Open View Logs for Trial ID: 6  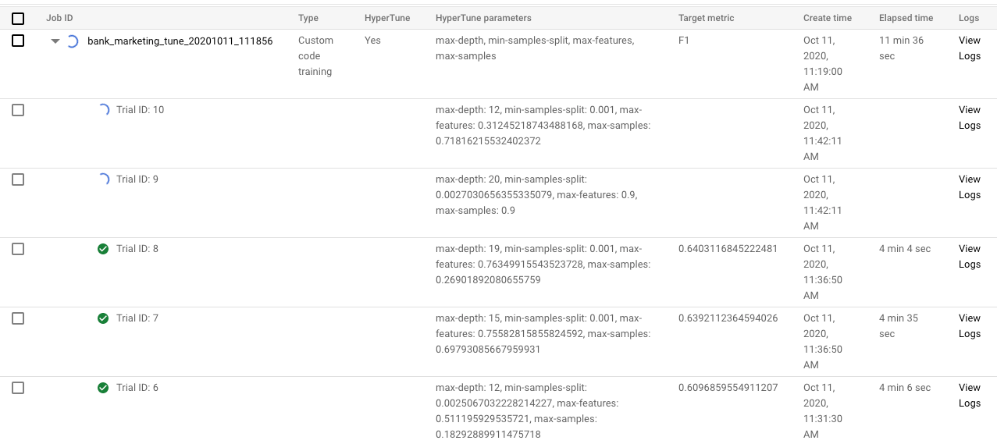point(969,396)
